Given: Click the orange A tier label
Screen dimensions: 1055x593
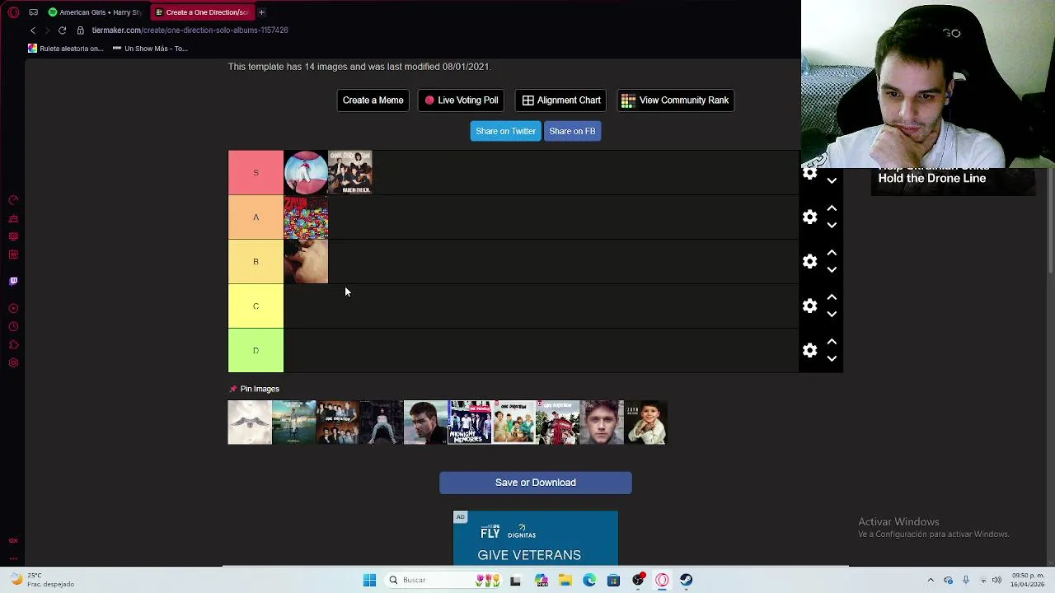Looking at the screenshot, I should tap(256, 217).
